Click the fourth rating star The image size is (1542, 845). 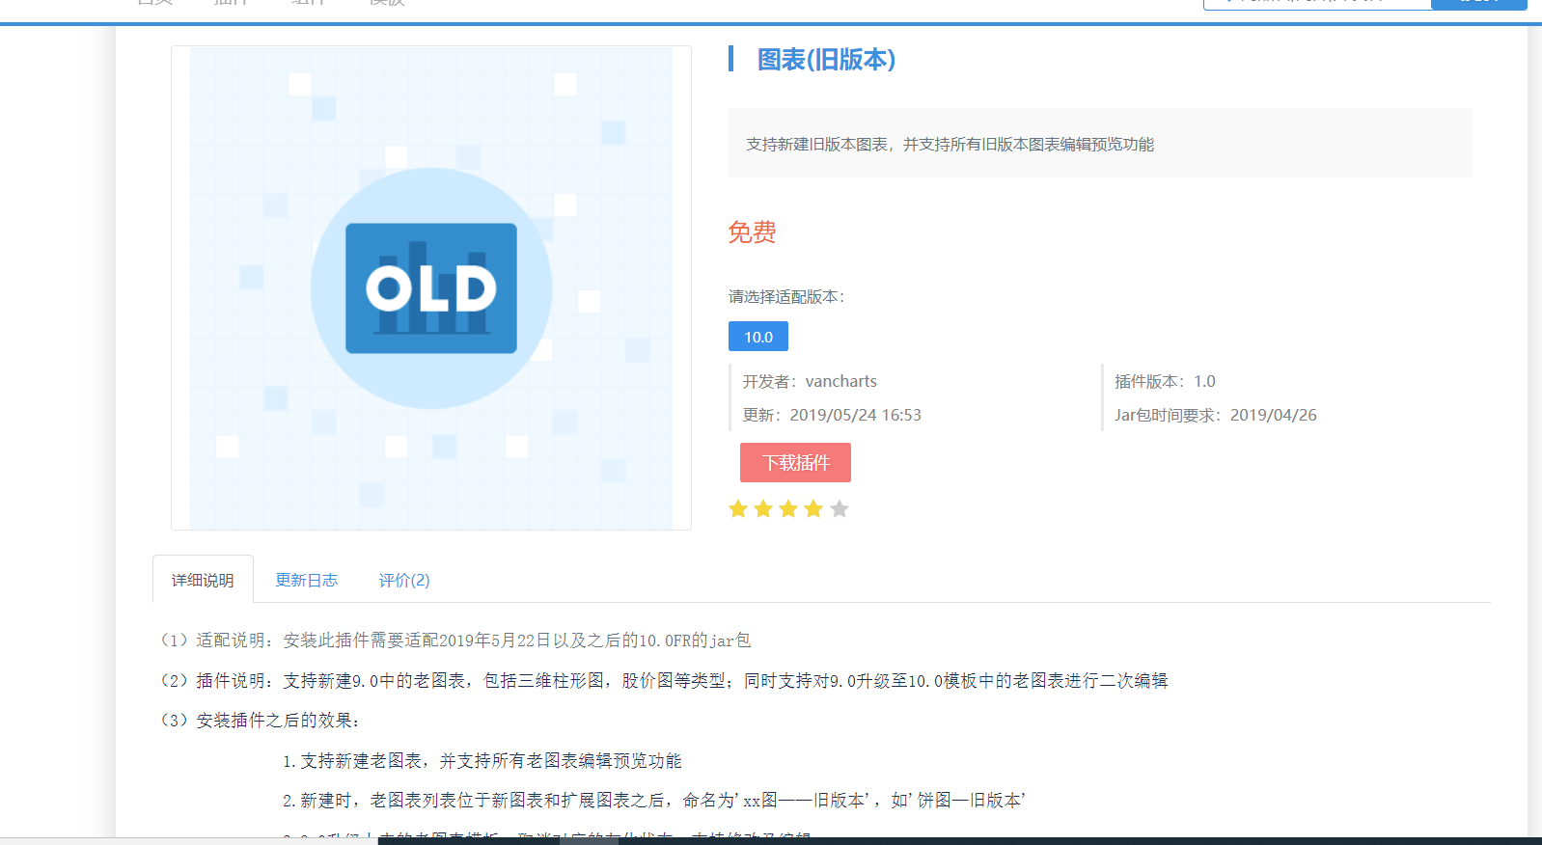pyautogui.click(x=813, y=508)
